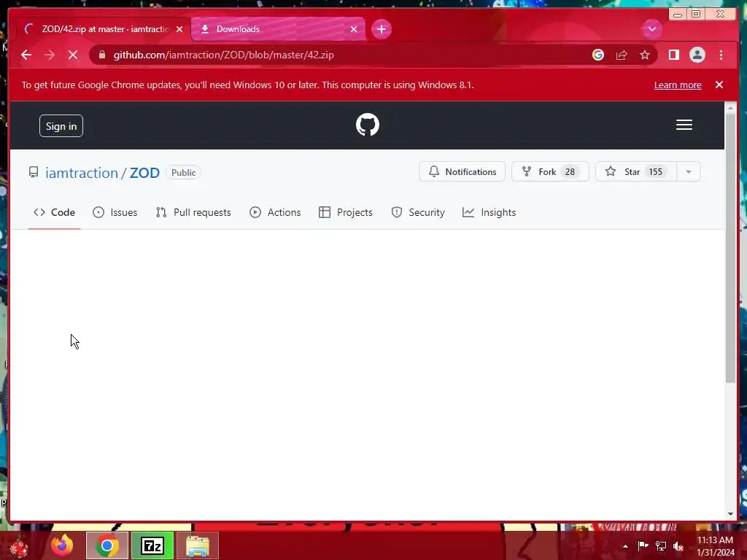
Task: Dismiss the Chrome update warning bar
Action: tap(719, 85)
